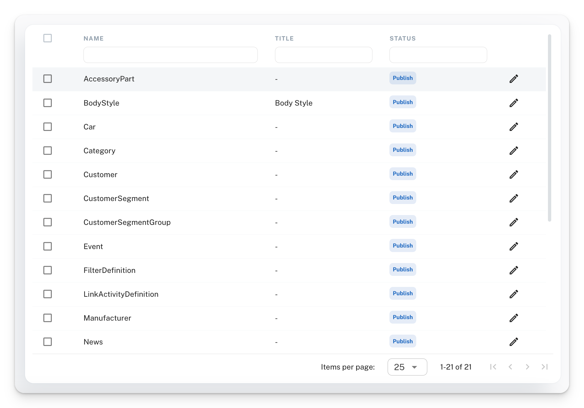Click the edit icon beside Manufacturer

coord(514,318)
